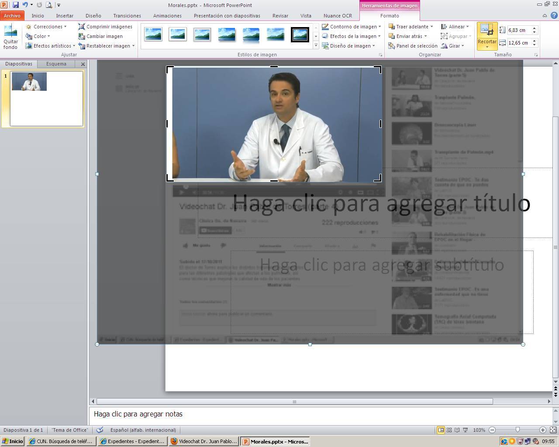The width and height of the screenshot is (559, 447).
Task: Open the Panel de selección
Action: pos(413,46)
